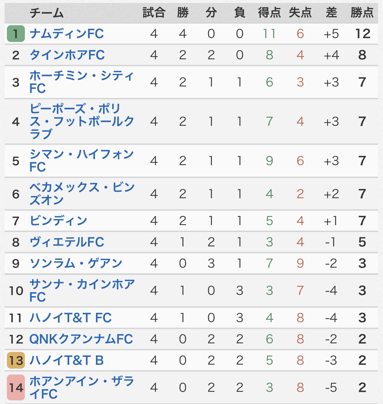Open QNKクアンナムFC team page
This screenshot has height=404, width=383.
click(x=81, y=339)
